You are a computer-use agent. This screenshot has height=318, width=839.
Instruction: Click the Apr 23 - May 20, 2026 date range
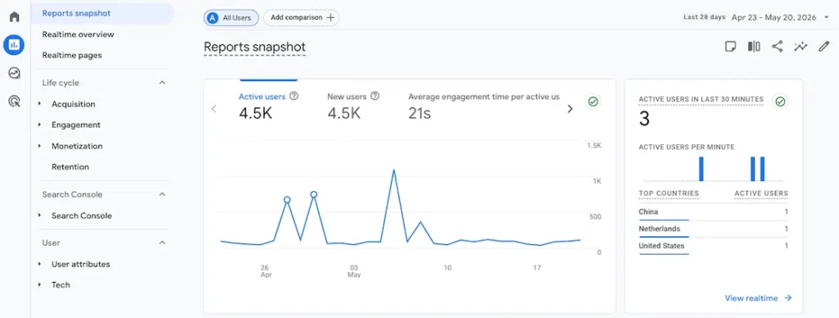[773, 18]
